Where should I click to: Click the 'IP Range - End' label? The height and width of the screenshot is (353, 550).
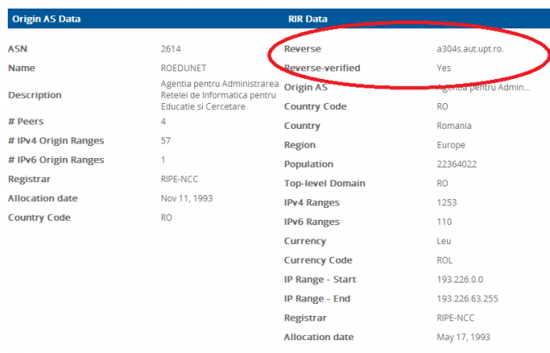point(317,299)
